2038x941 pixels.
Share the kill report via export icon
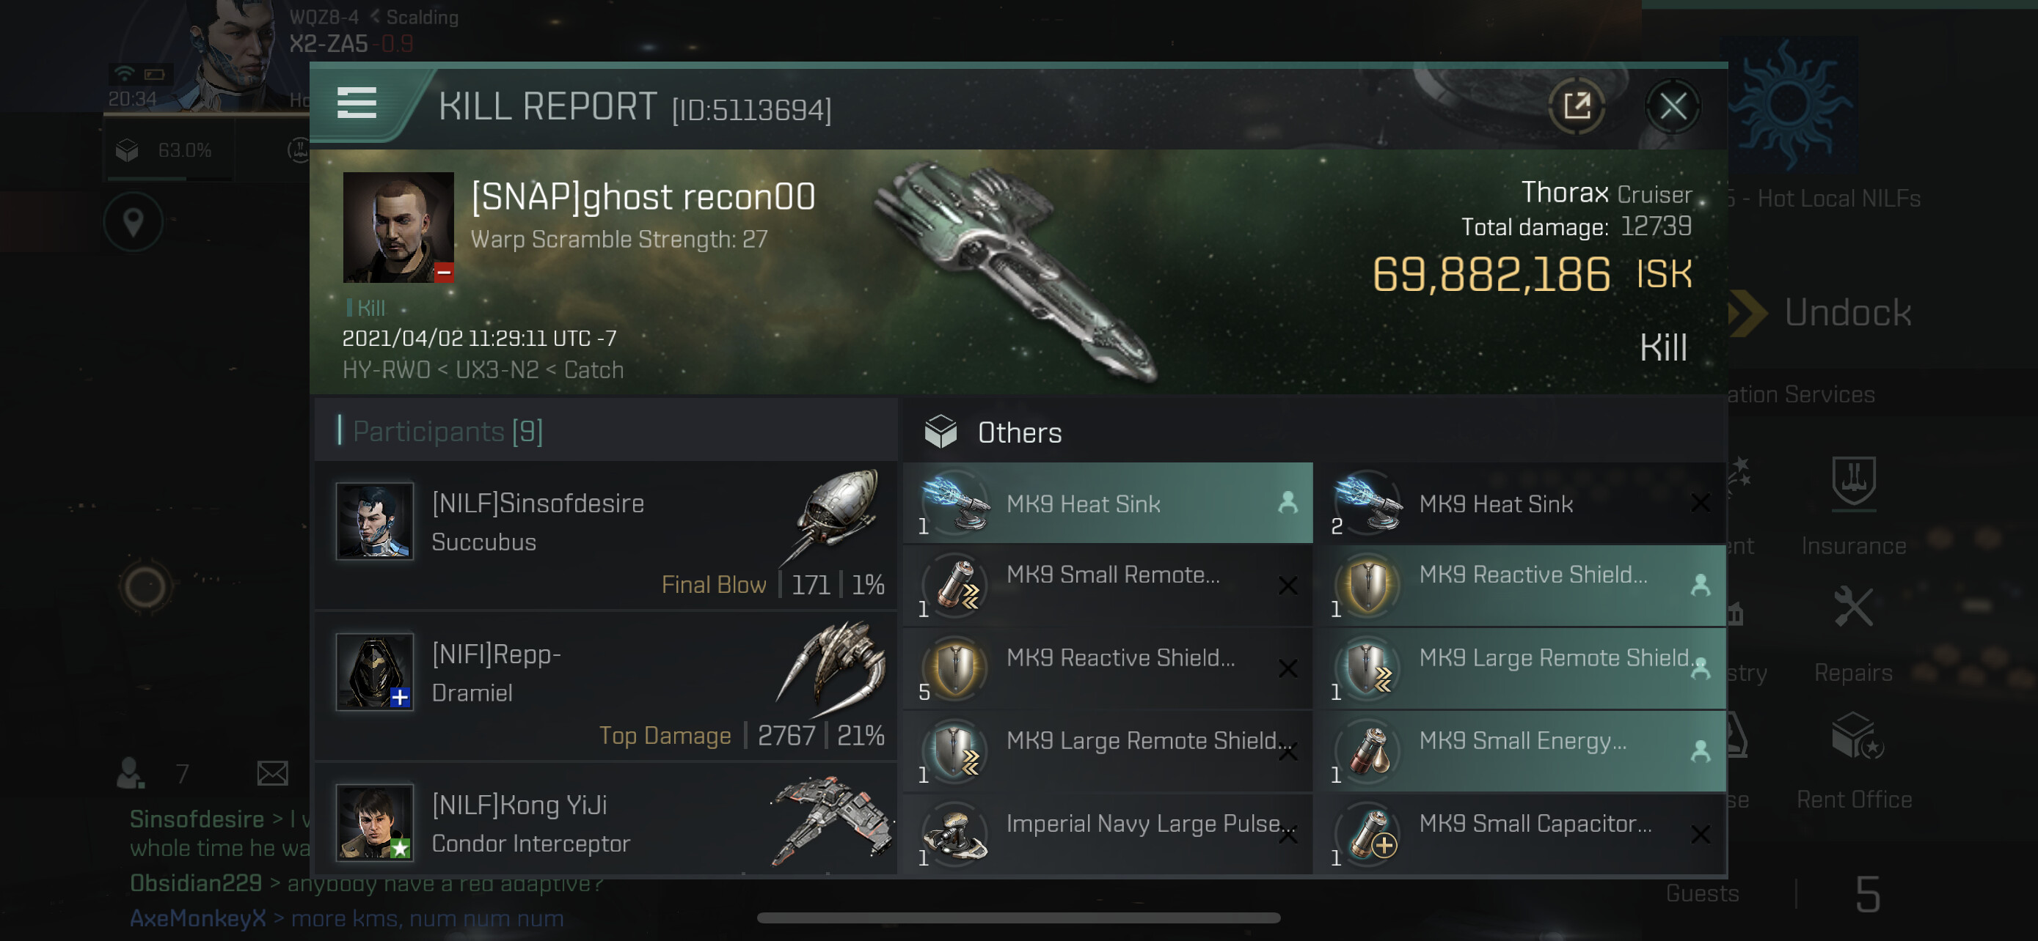pos(1576,105)
